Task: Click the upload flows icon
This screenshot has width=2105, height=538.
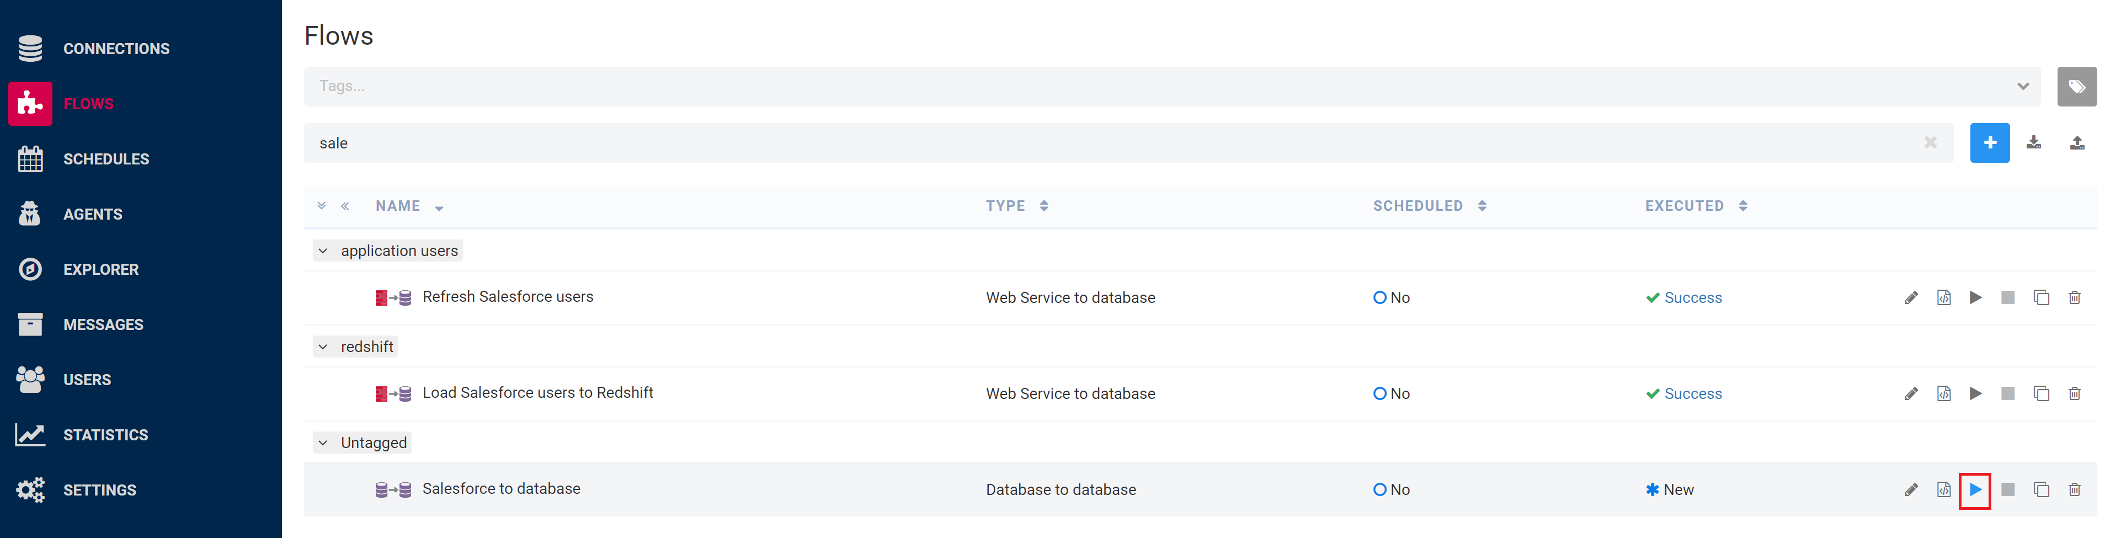Action: pos(2076,143)
